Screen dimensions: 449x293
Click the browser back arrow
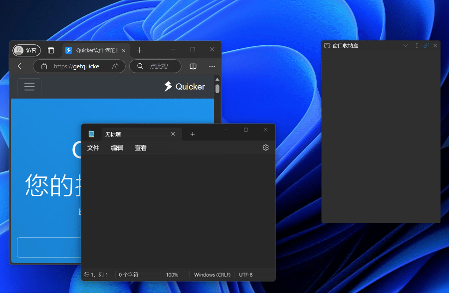(x=21, y=66)
